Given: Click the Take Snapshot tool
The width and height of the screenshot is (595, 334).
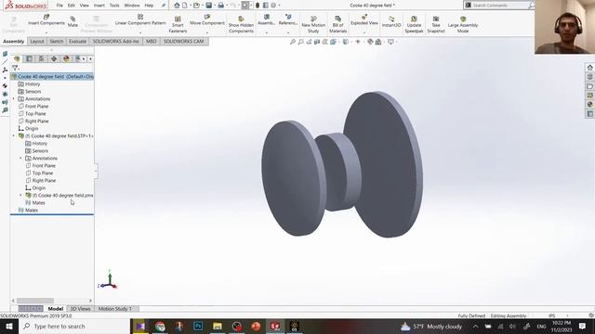Looking at the screenshot, I should 436,25.
